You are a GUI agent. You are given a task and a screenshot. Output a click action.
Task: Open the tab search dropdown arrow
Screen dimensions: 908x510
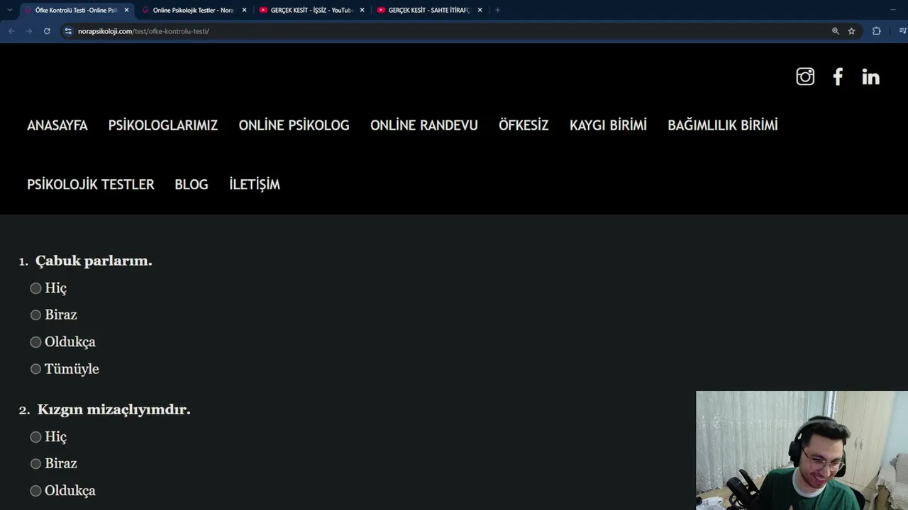click(9, 10)
